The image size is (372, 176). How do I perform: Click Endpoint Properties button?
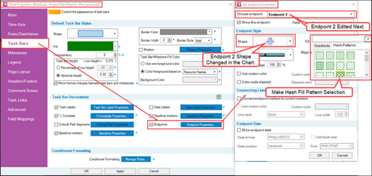click(201, 124)
